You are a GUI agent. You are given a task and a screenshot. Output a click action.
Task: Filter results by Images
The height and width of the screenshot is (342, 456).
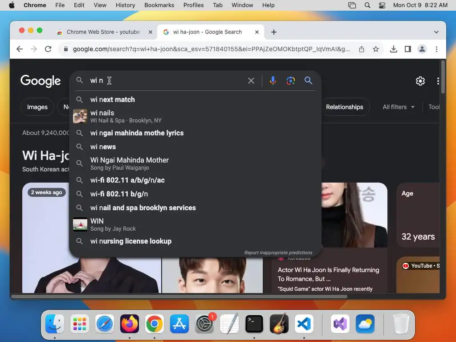[x=37, y=107]
